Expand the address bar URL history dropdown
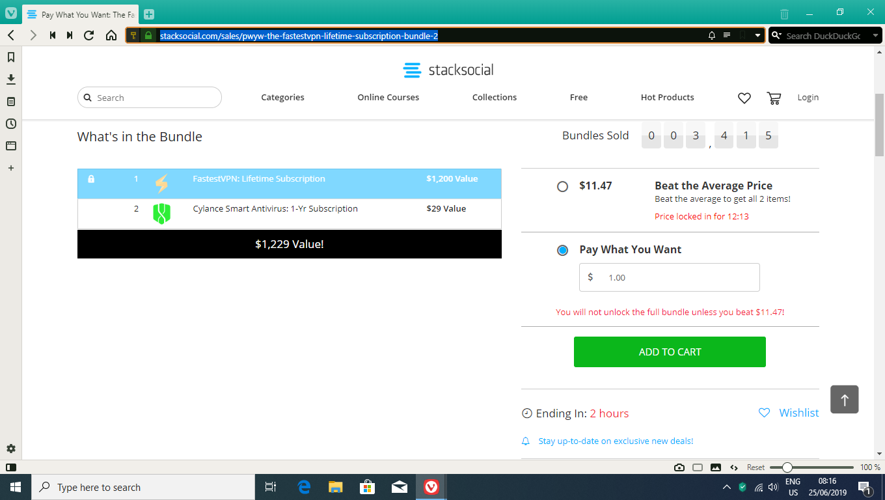This screenshot has height=500, width=885. point(757,36)
